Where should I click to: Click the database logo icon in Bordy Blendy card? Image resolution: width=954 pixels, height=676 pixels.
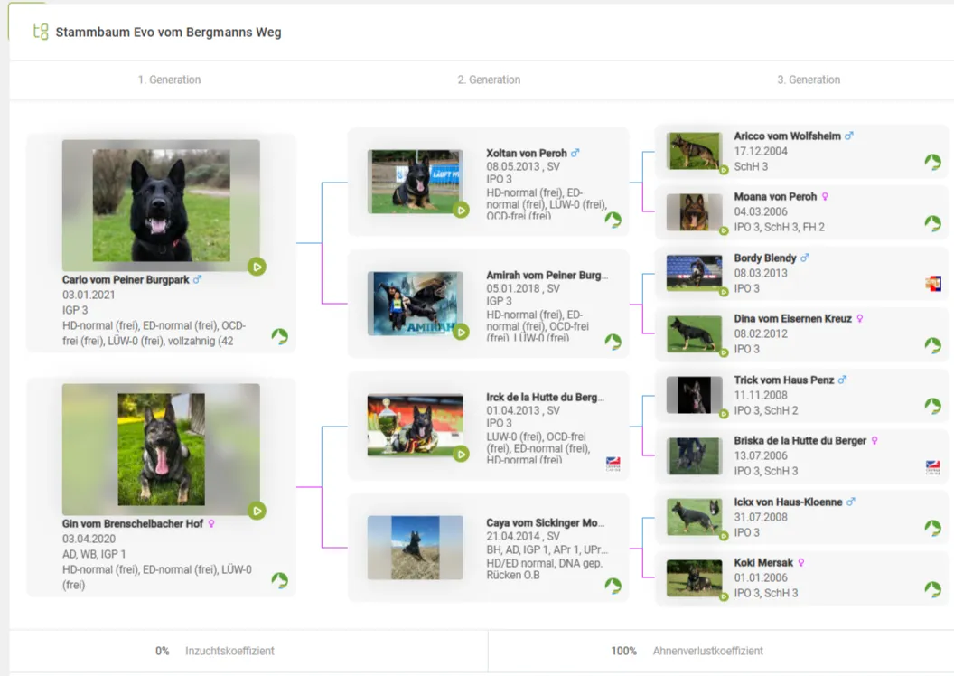[x=933, y=284]
